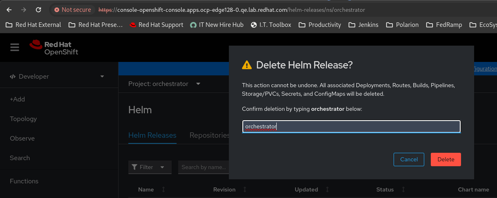This screenshot has height=198, width=497.
Task: Open the Project: orchestrator dropdown
Action: (164, 84)
